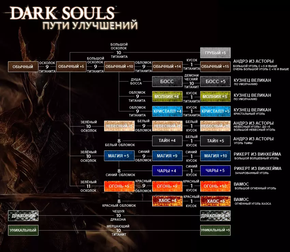Click БОЛЬШОЙ ОСКОЛОК 10 ТИТАНИТА label
The image size is (290, 252).
pyautogui.click(x=119, y=51)
